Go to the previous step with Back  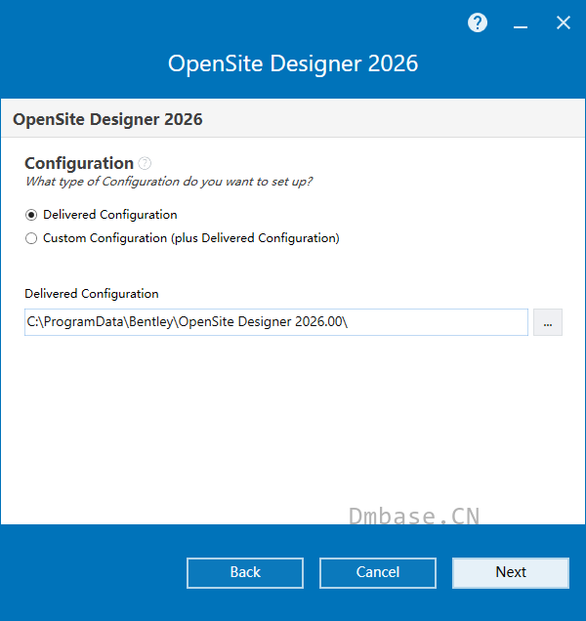pos(245,573)
